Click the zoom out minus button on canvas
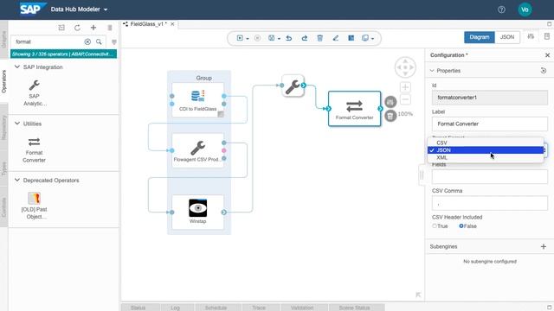554x311 pixels. pos(405,100)
